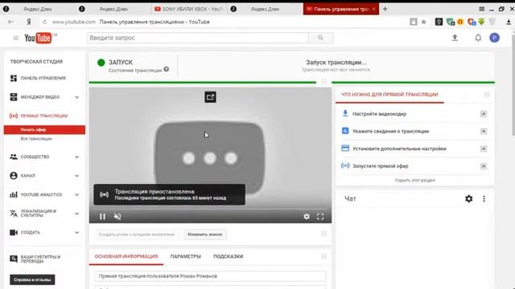
Task: Click the Yandex 'Я' home button
Action: [x=29, y=22]
